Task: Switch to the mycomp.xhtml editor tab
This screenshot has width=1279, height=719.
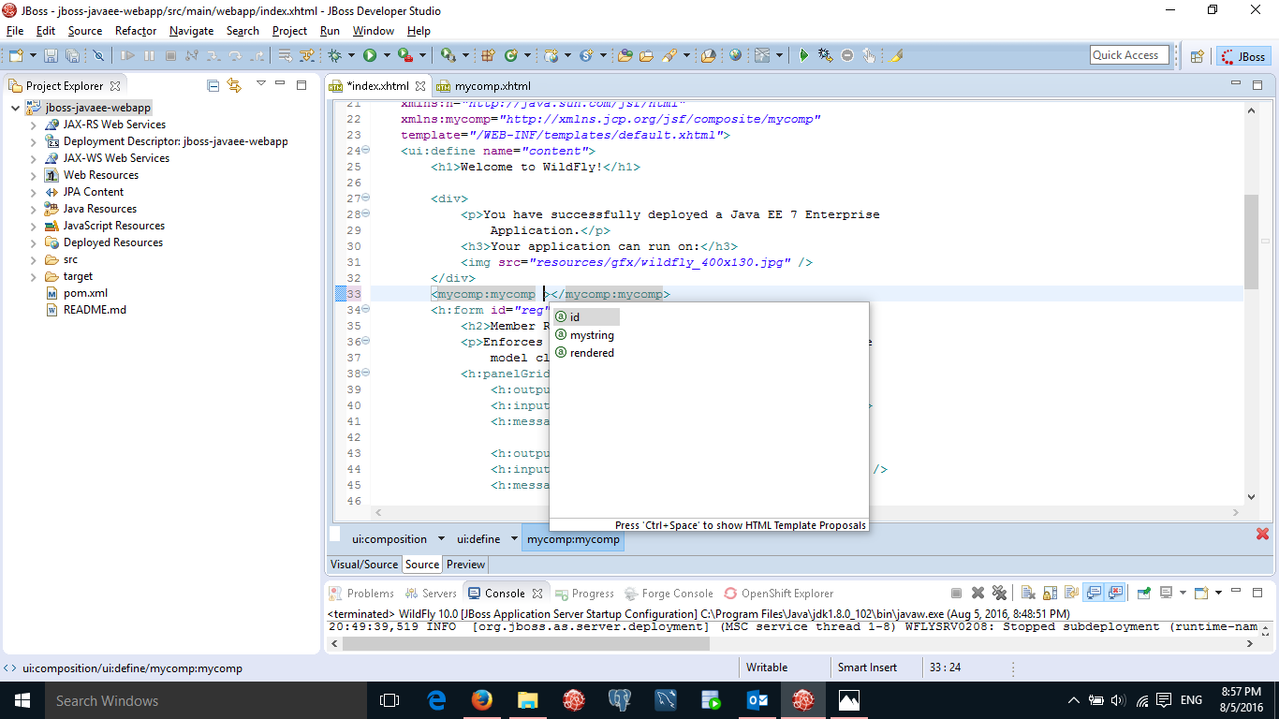Action: point(492,85)
